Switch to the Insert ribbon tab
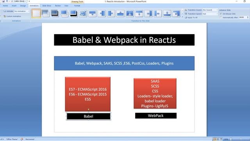Image resolution: width=250 pixels, height=141 pixels. click(14, 5)
